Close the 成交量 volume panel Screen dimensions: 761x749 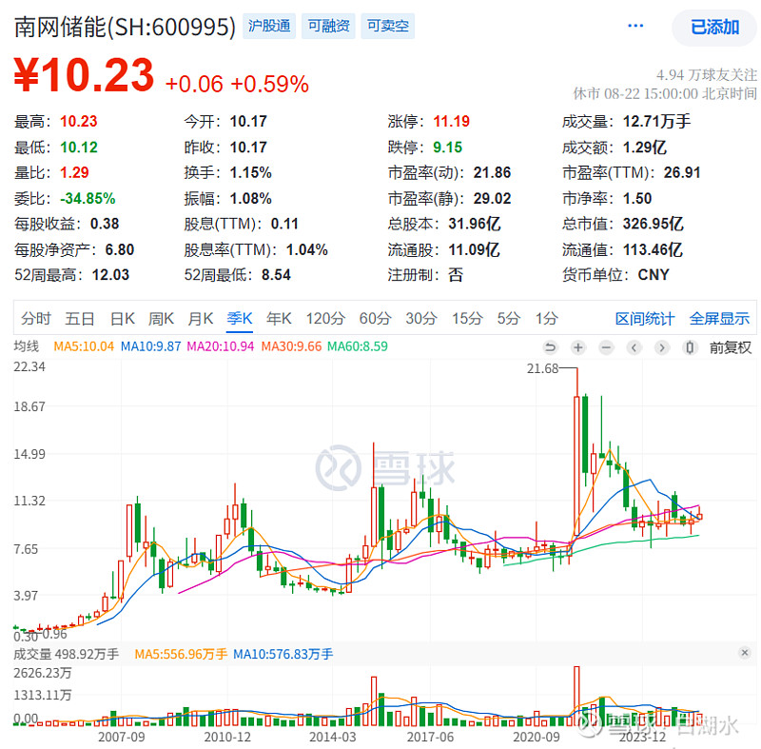pyautogui.click(x=745, y=653)
